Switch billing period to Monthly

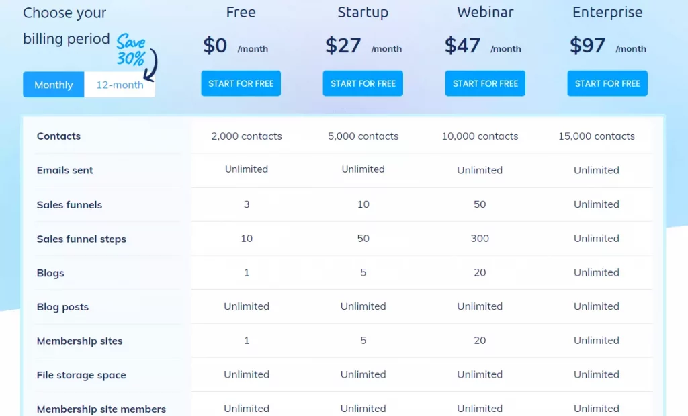coord(54,85)
